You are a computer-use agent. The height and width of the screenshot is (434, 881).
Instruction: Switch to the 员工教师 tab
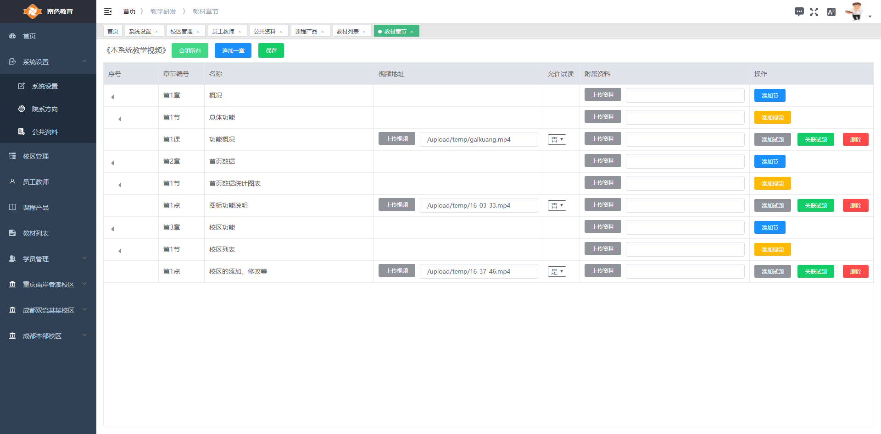(x=223, y=31)
